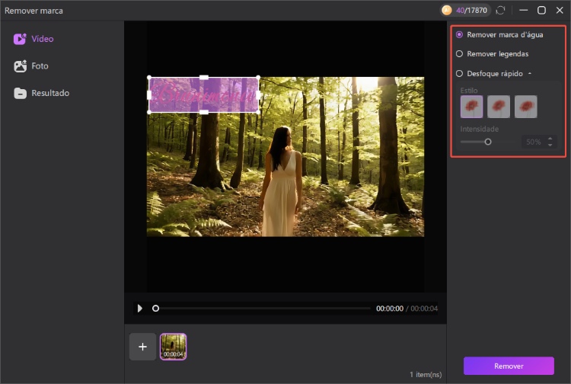Viewport: 571px width, 384px height.
Task: Select 'Desfoque rápido' option
Action: coord(489,74)
